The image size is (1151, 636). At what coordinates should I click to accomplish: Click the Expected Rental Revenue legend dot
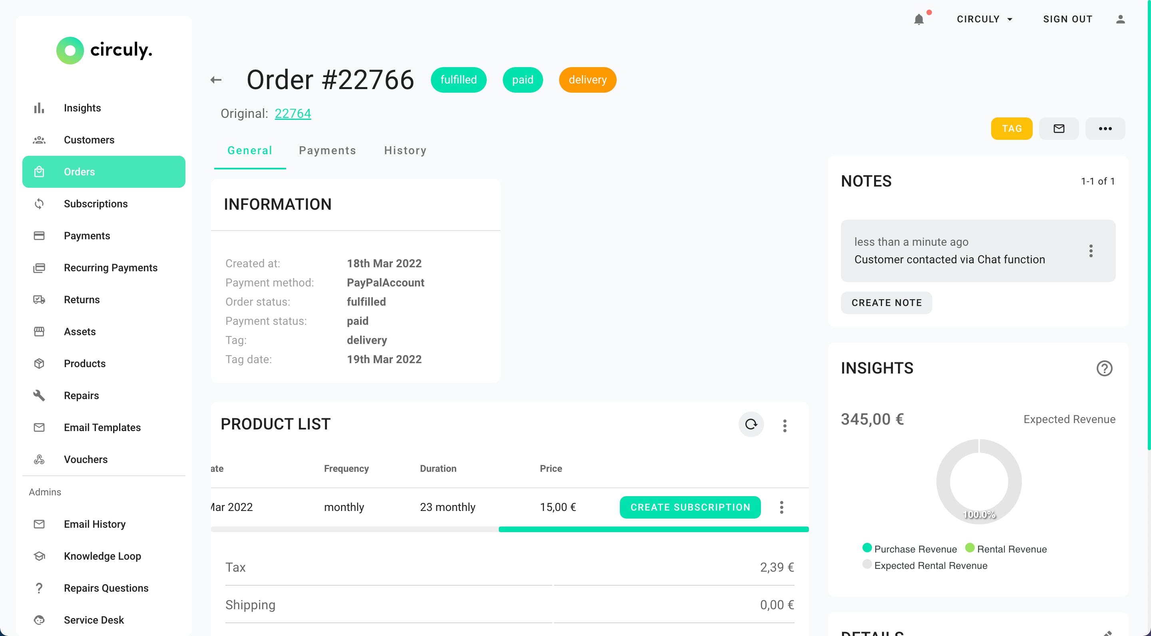click(867, 564)
